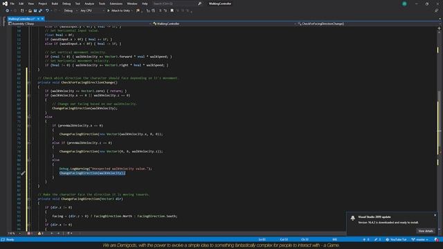The image size is (443, 249).
Task: Open the CheckForFacingDirectionChange member dropdown
Action: click(x=368, y=24)
